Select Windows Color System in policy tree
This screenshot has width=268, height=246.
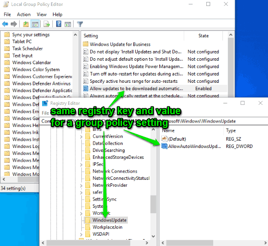36,70
